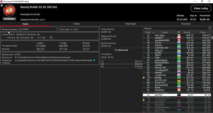Click the flag of RilXander
213x113 pixels.
tap(179, 90)
